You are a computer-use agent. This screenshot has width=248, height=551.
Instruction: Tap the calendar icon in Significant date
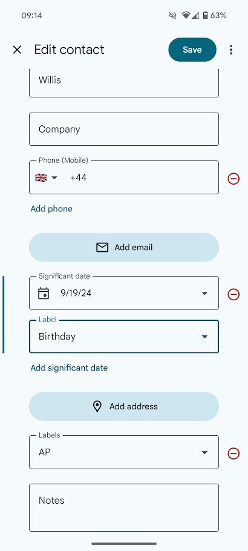point(44,293)
